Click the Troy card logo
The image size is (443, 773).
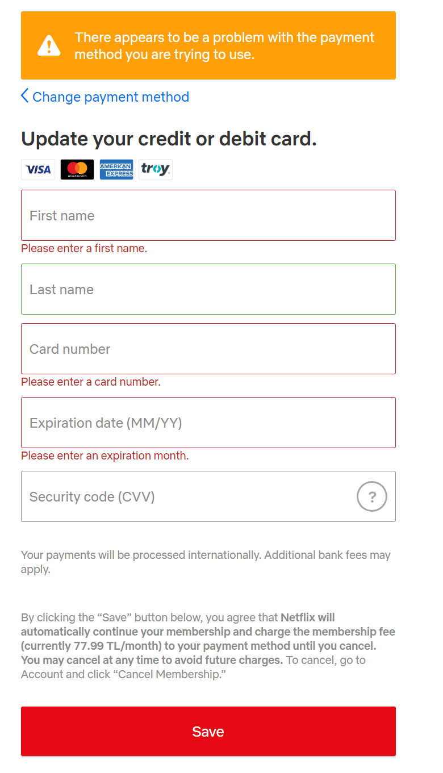coord(156,169)
